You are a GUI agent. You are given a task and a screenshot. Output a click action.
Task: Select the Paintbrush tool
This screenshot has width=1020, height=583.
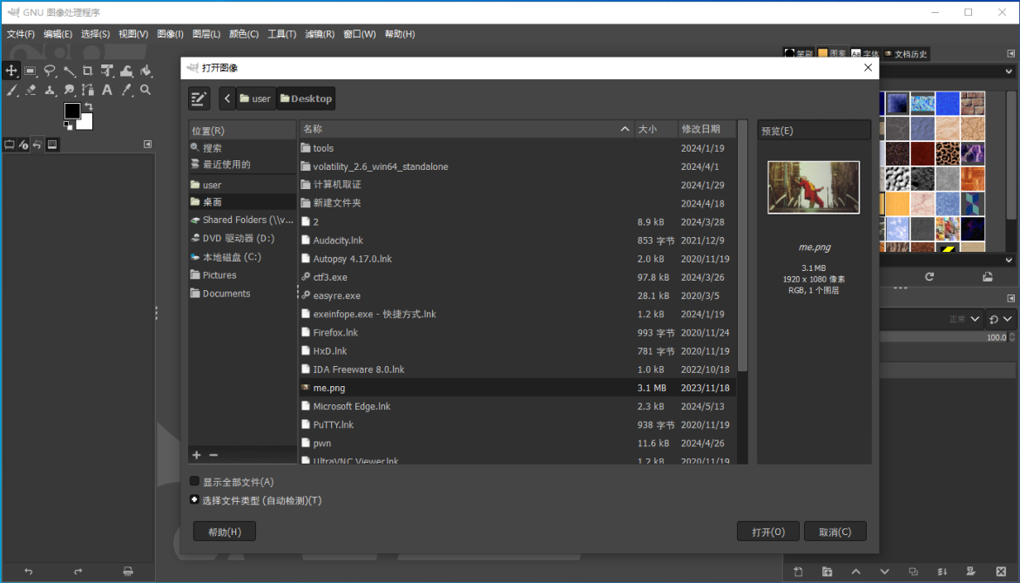click(11, 90)
